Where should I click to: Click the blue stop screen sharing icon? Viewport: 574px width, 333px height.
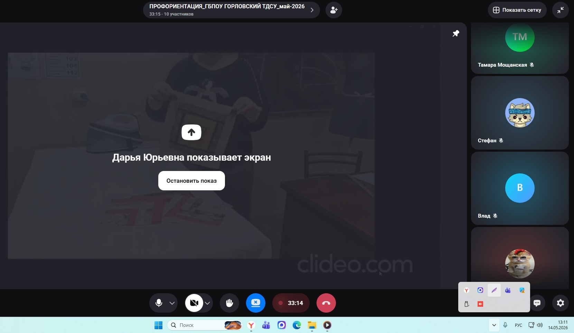pyautogui.click(x=256, y=303)
